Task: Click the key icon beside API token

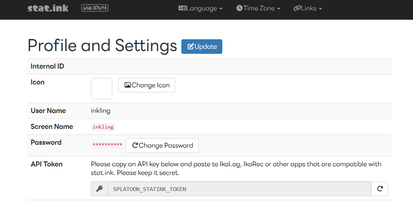Action: pos(99,189)
